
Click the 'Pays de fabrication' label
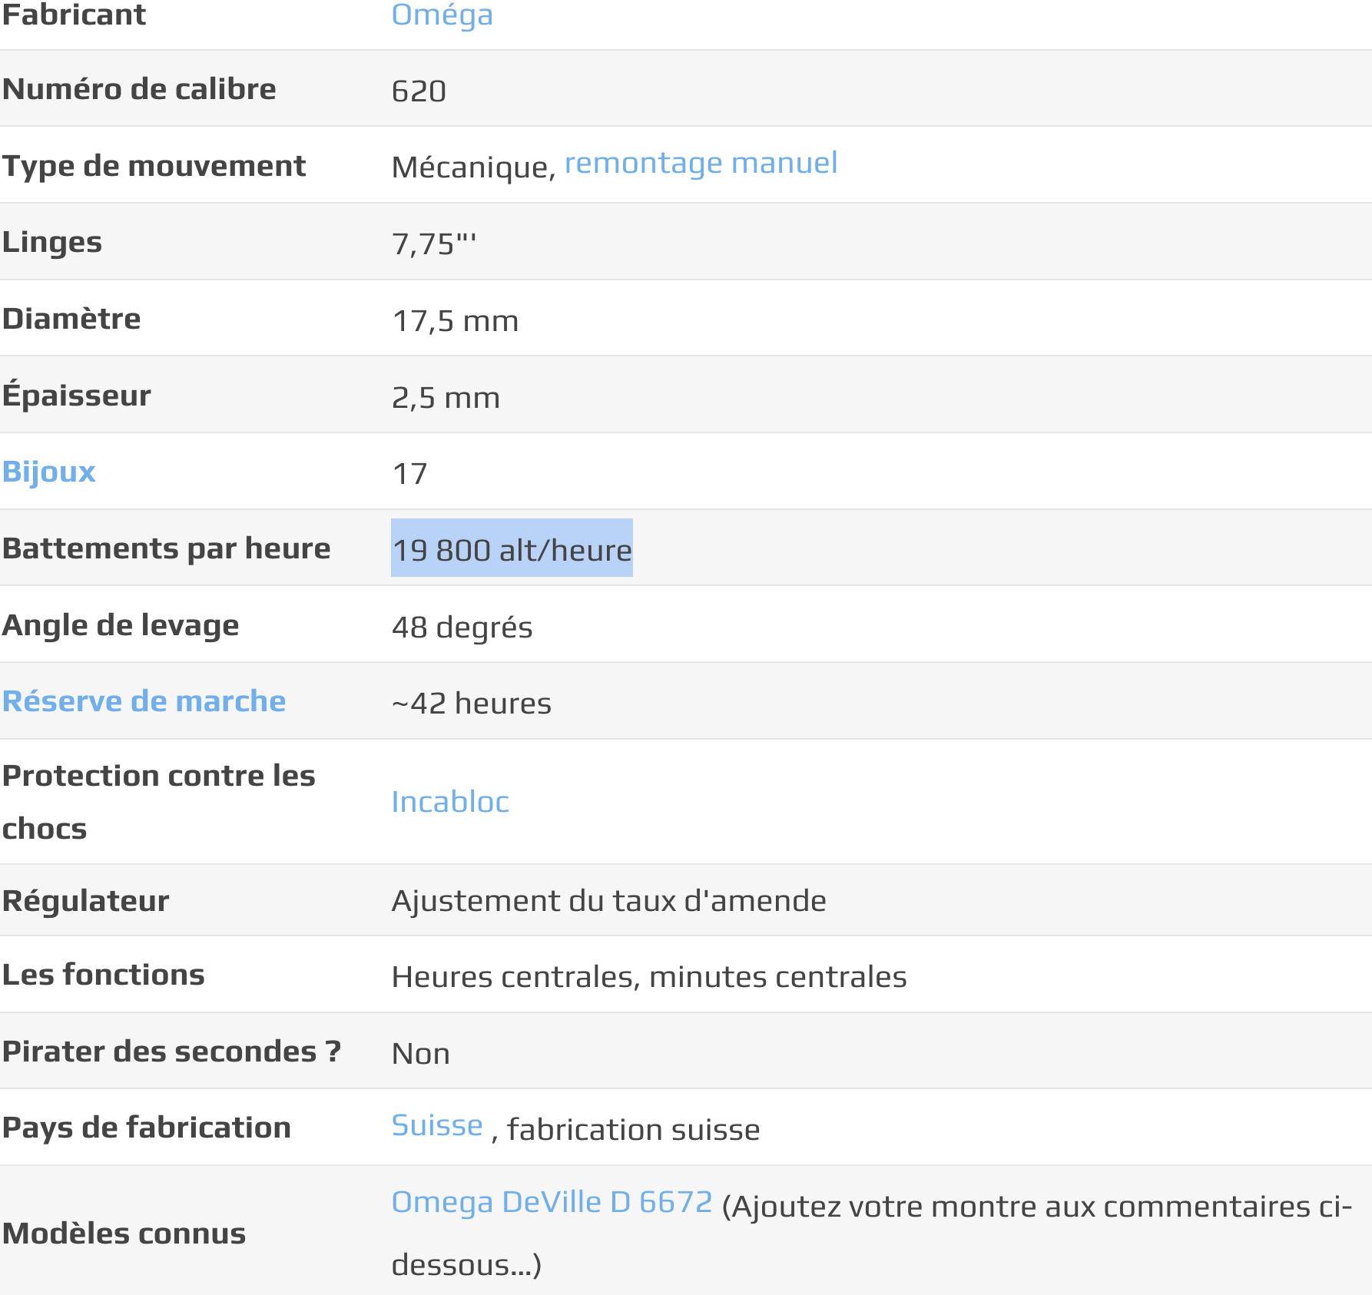147,1128
